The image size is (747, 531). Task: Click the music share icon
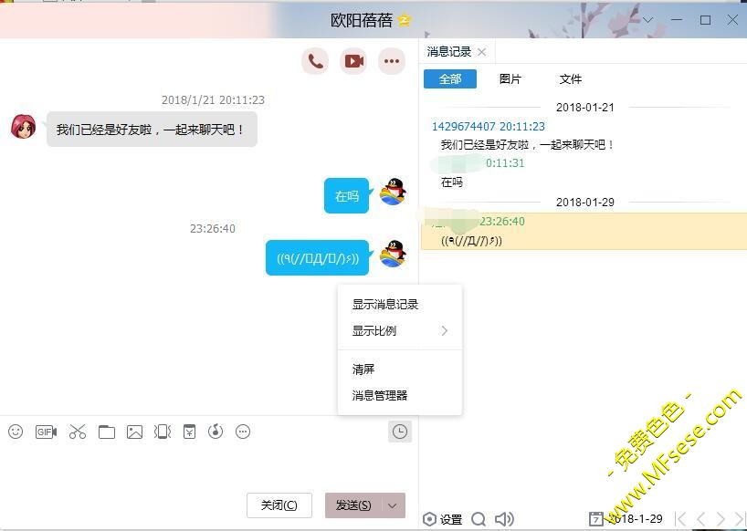coord(216,432)
